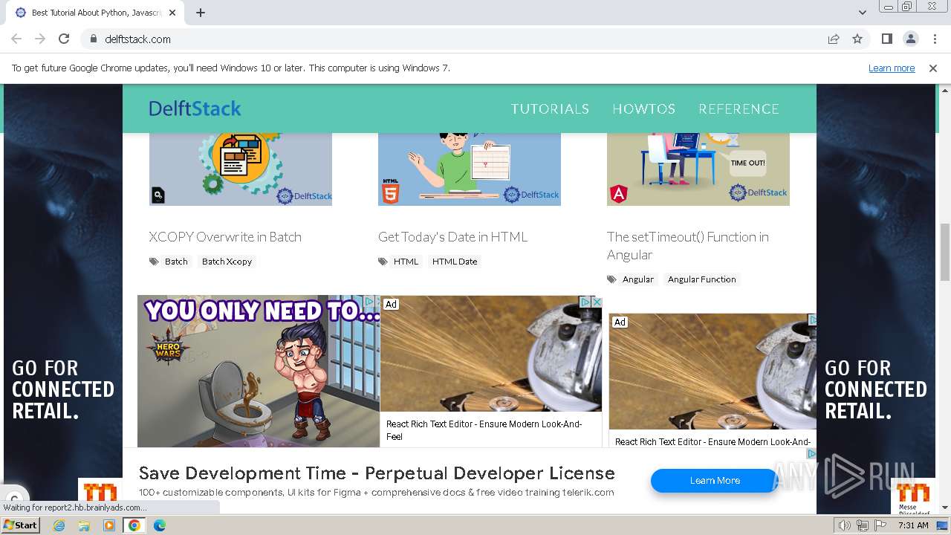Expand the tab search chevron
This screenshot has width=951, height=535.
tap(863, 13)
